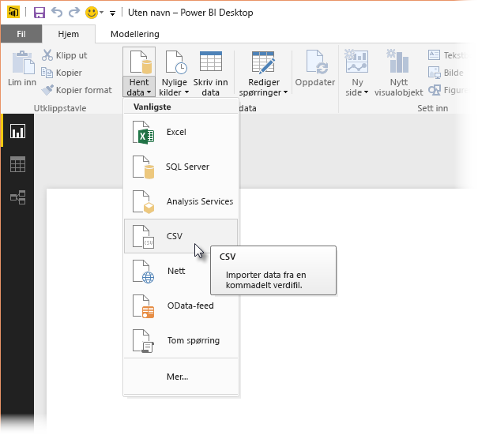Expand the quick access toolbar customization arrow

tap(112, 13)
